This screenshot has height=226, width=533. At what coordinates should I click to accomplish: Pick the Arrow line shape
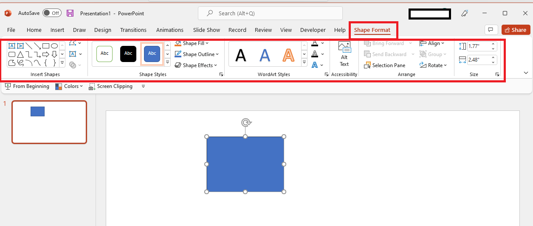pos(37,46)
